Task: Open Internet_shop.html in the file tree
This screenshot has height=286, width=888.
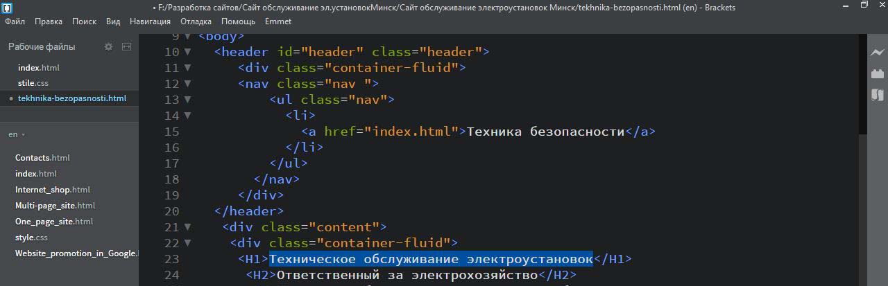Action: (x=52, y=190)
